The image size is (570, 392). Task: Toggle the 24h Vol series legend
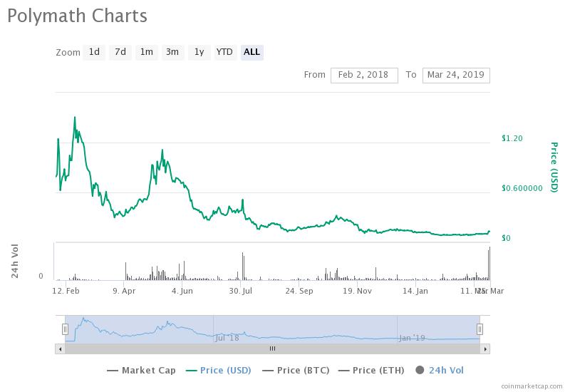tap(440, 370)
